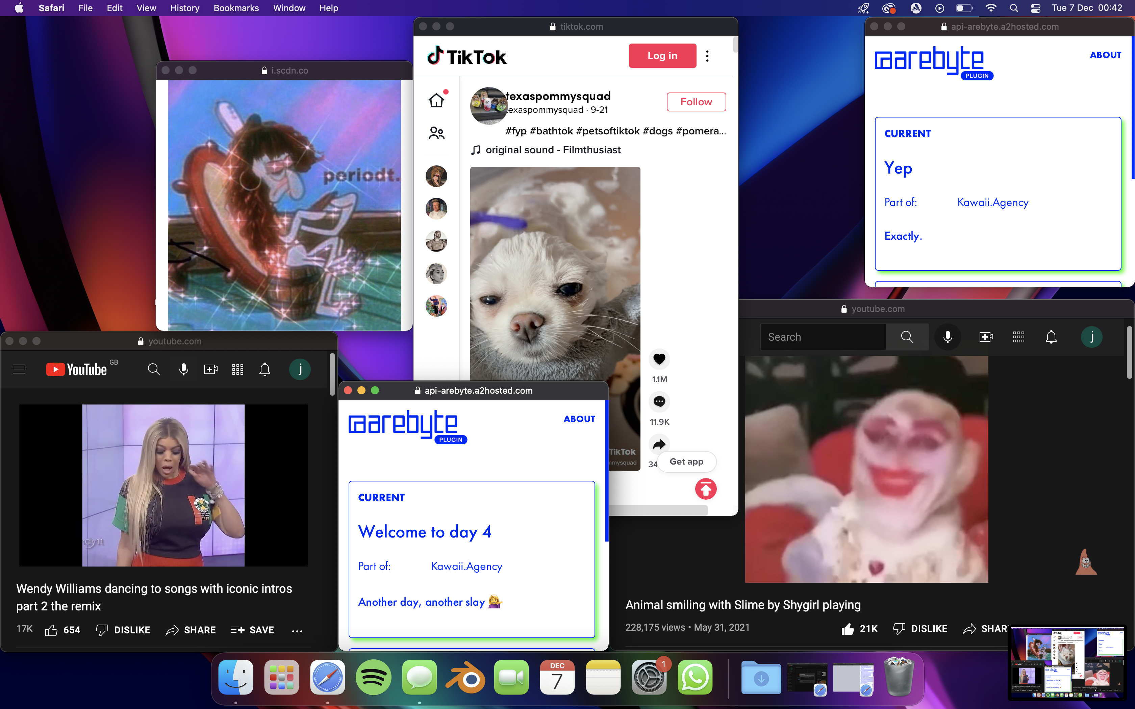The image size is (1135, 709).
Task: Click the TikTok home icon in sidebar
Action: tap(436, 100)
